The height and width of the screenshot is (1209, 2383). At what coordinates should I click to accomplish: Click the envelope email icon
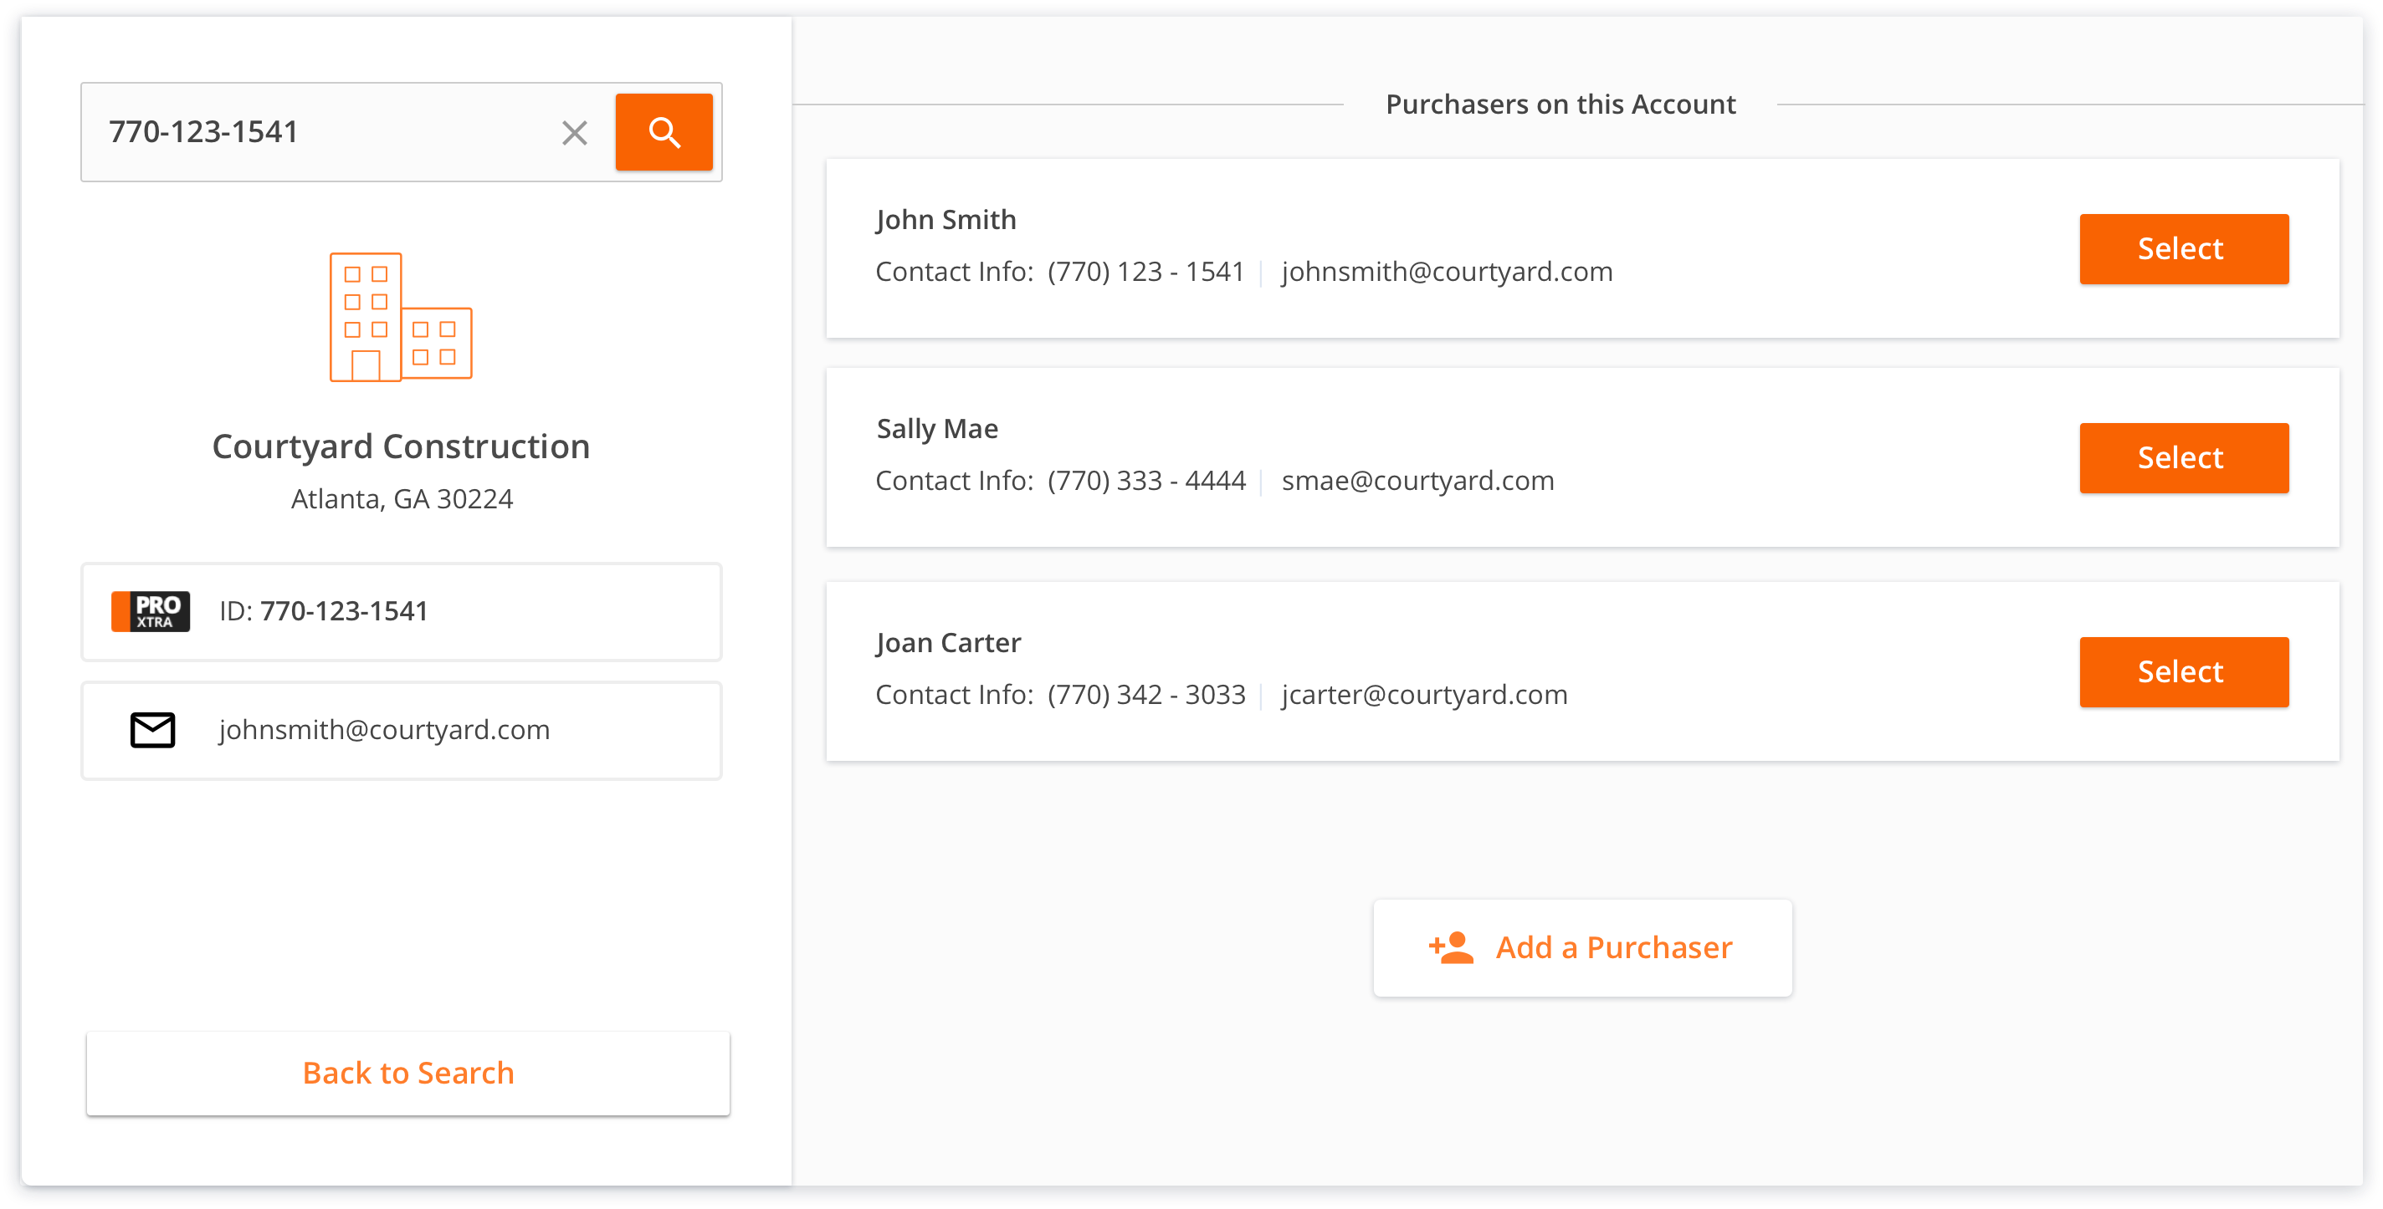click(152, 730)
